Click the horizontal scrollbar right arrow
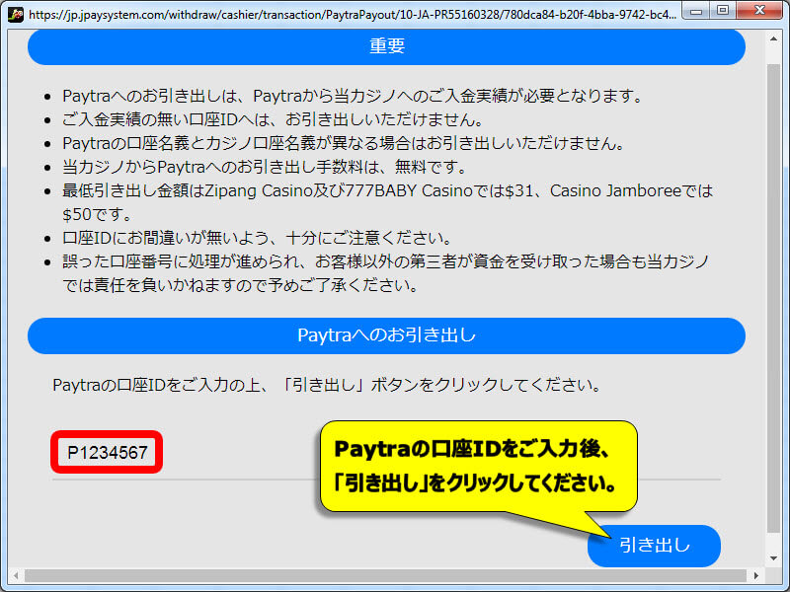Screen dimensions: 790x592 755,575
